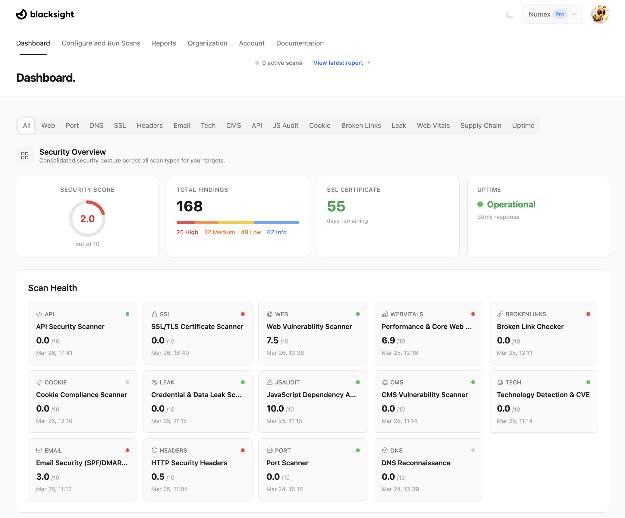Click the findings severity color bar

click(x=237, y=223)
